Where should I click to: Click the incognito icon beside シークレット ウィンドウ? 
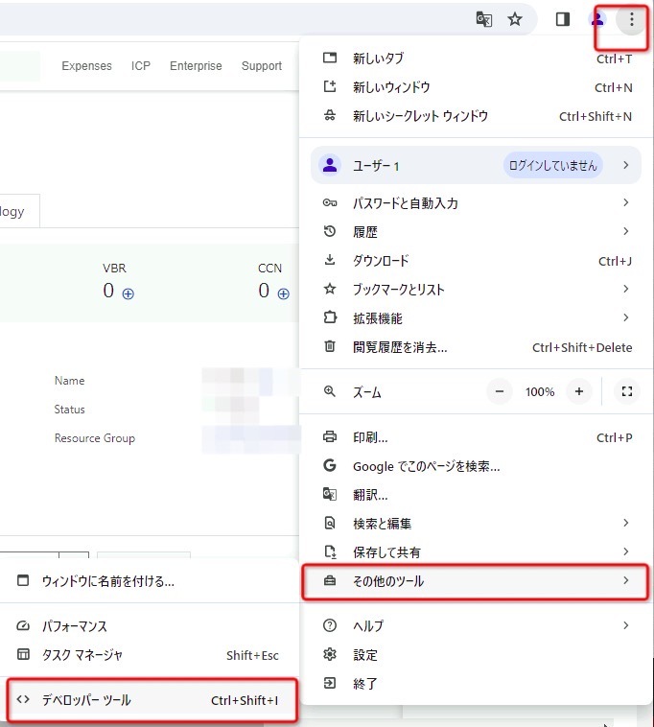coord(330,115)
